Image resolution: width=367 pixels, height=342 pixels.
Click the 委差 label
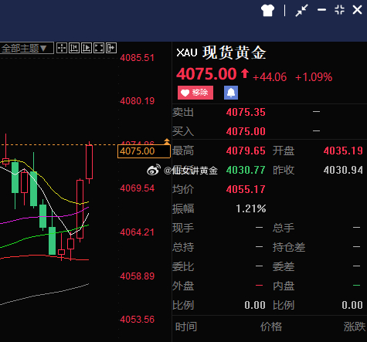[x=284, y=266]
